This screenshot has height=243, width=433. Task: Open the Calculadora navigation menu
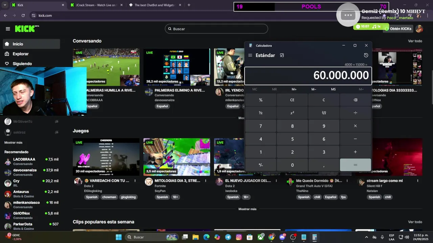tap(250, 55)
